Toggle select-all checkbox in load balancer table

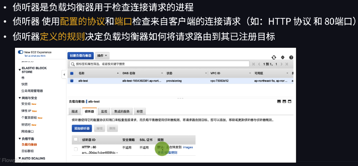click(x=72, y=73)
